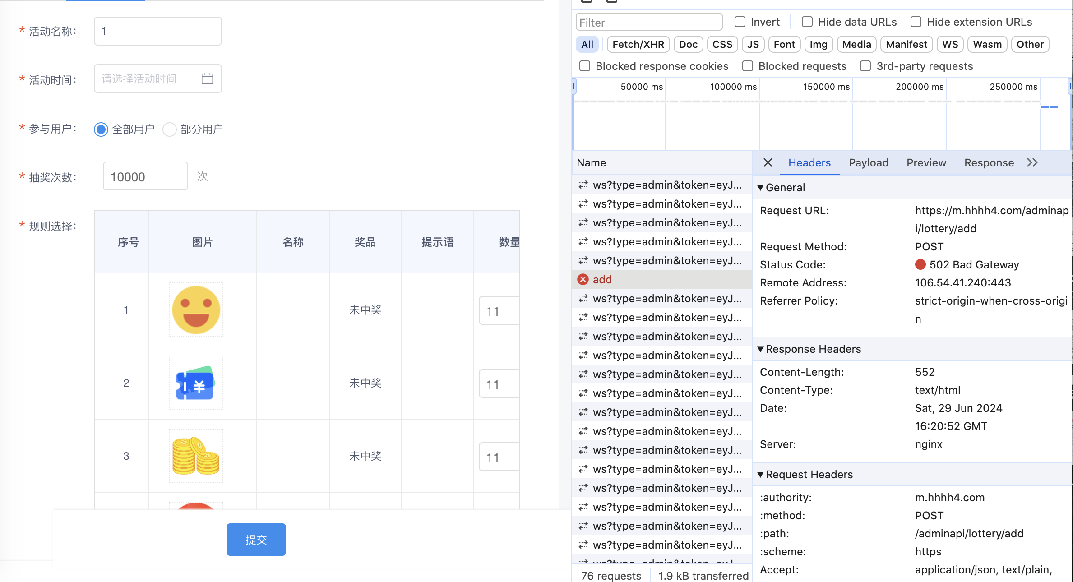Open the Response tab
Image resolution: width=1073 pixels, height=582 pixels.
tap(989, 163)
